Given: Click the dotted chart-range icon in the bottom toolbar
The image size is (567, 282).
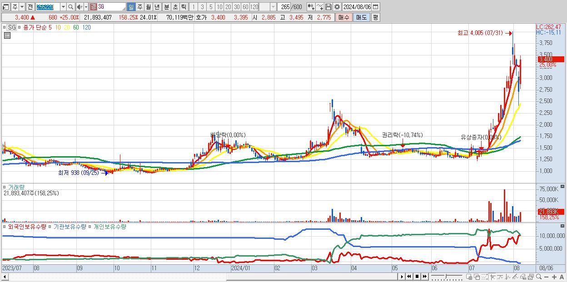Looking at the screenshot, I should click(484, 277).
